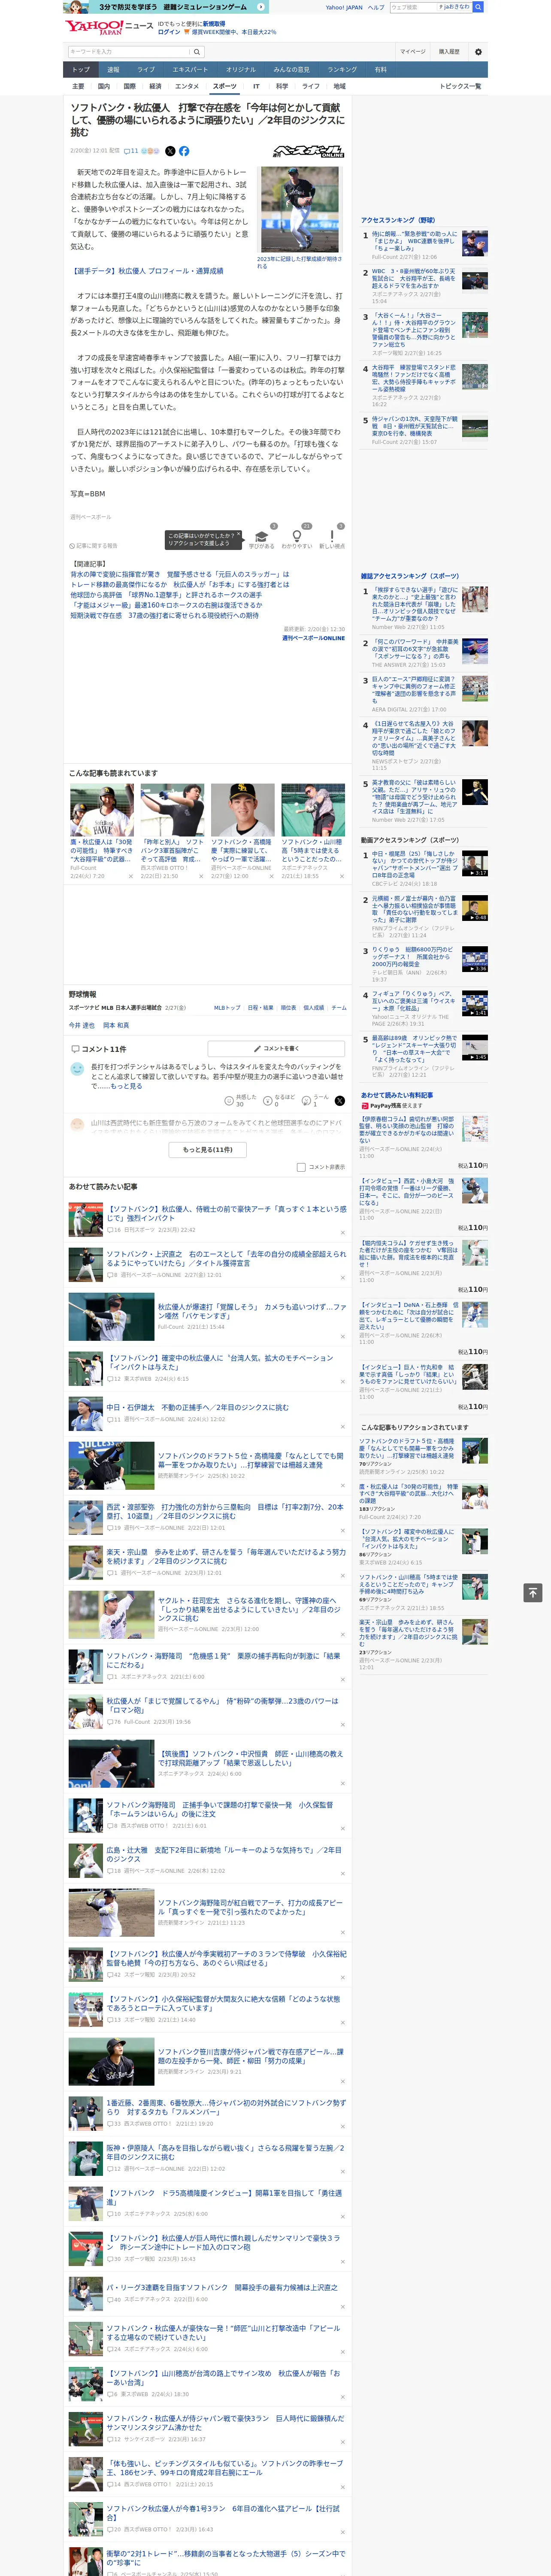Select the トップ tab
551x2576 pixels.
[x=81, y=70]
